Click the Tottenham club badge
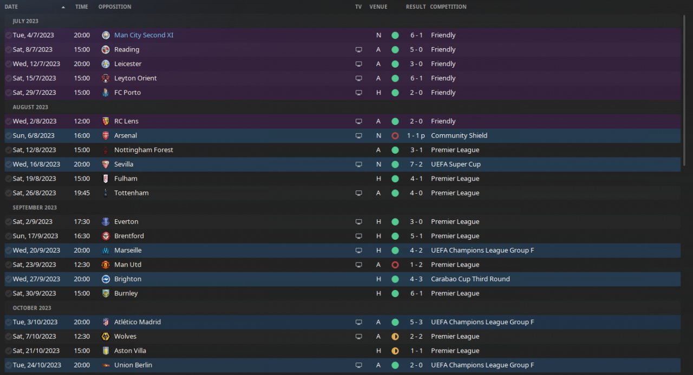The width and height of the screenshot is (693, 375). [x=106, y=193]
